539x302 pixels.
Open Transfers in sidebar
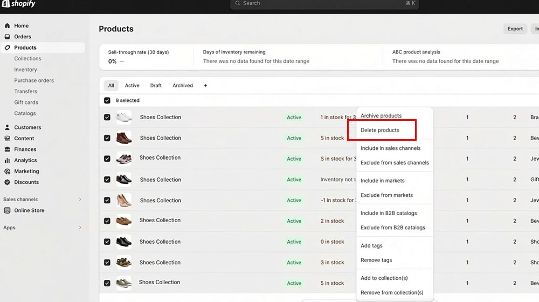pos(25,92)
